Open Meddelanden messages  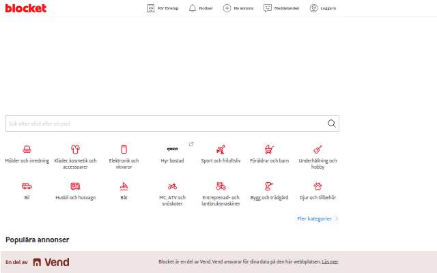point(281,8)
